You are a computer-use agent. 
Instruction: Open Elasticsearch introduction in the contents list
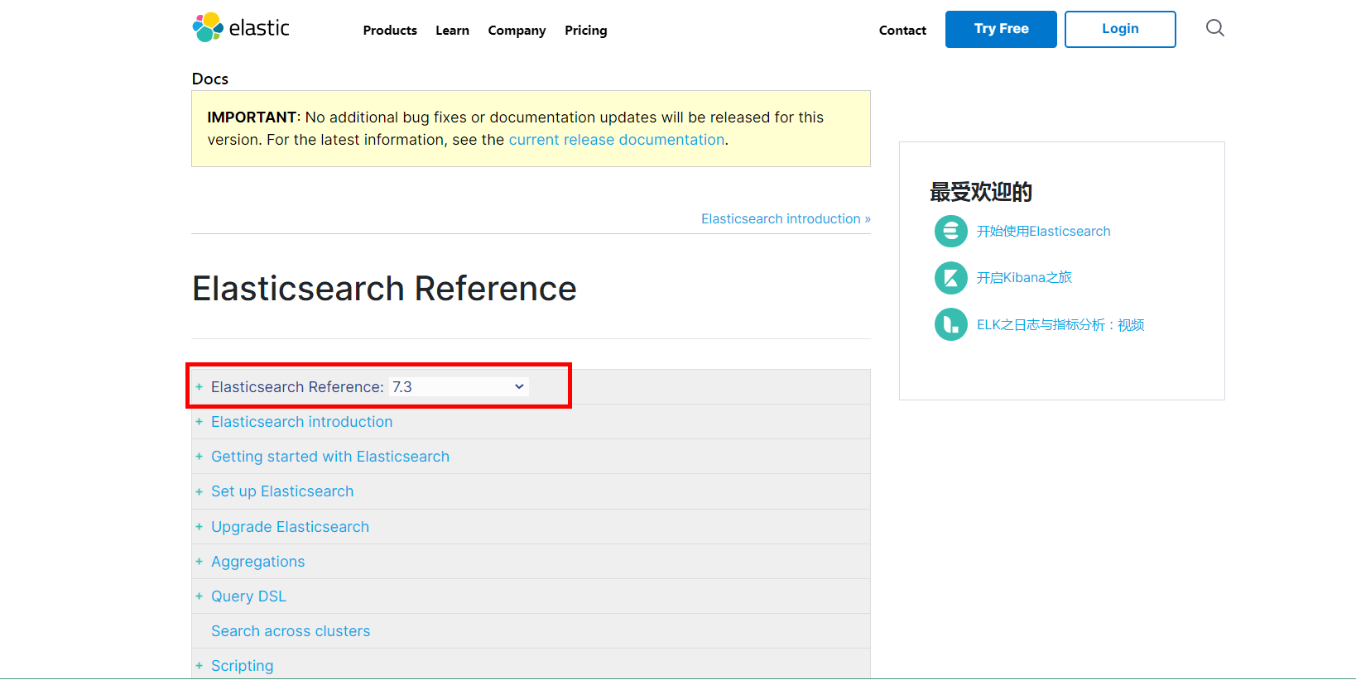point(301,422)
